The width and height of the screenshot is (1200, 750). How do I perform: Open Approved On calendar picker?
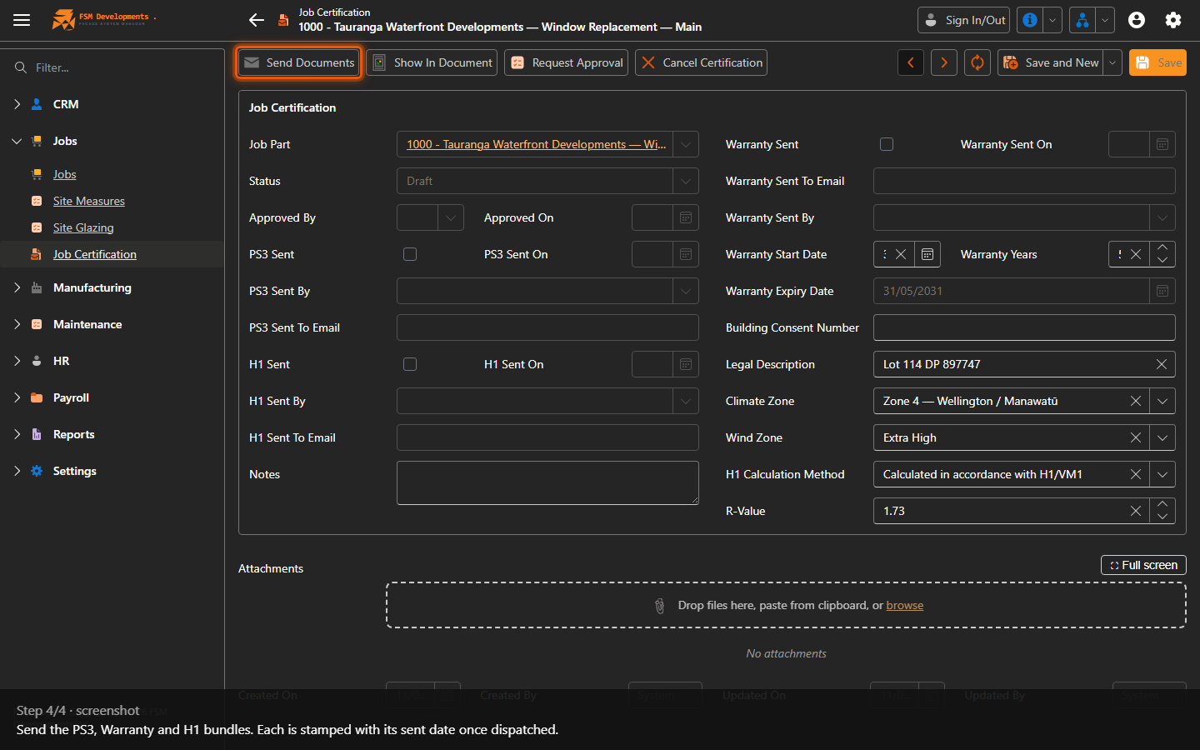pyautogui.click(x=686, y=217)
